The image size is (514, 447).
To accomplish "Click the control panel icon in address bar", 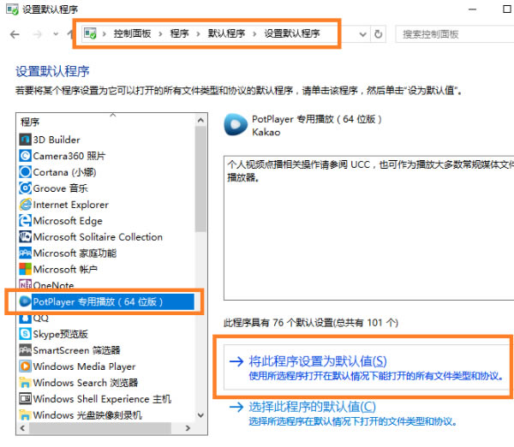I will pyautogui.click(x=90, y=33).
